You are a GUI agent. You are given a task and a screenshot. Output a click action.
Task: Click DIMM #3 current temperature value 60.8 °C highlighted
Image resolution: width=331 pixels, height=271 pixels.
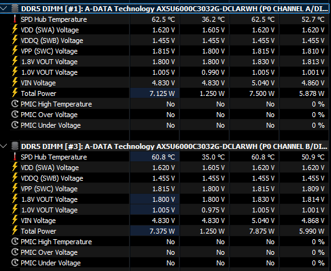click(163, 157)
